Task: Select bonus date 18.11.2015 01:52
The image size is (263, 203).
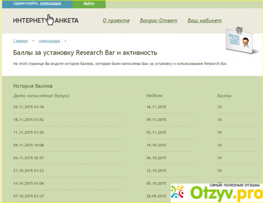Action: 28,120
